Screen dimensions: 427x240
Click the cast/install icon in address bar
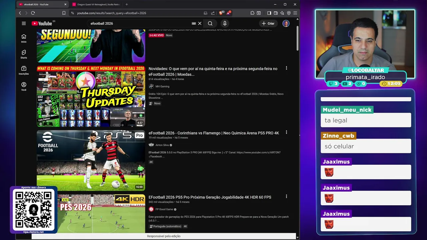tap(205, 13)
